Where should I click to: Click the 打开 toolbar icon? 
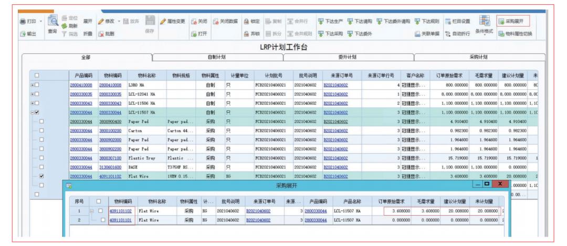coord(194,34)
